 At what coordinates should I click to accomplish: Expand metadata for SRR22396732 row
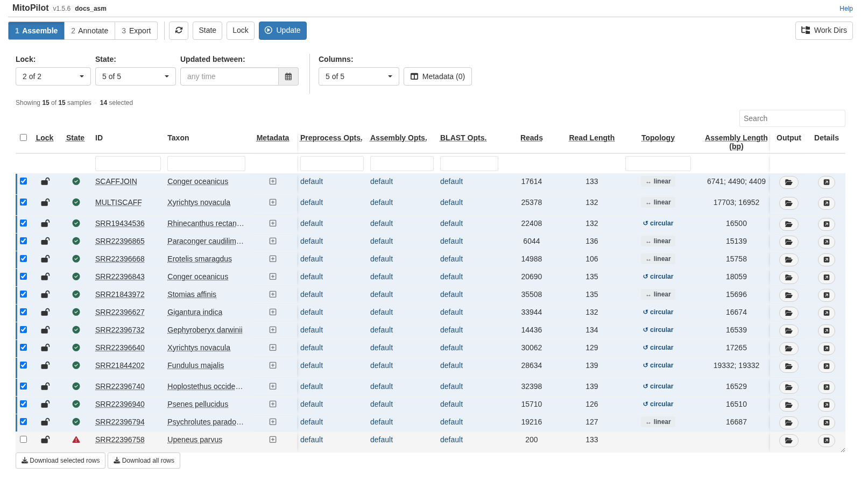(x=273, y=330)
